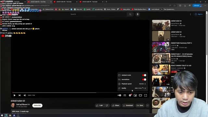Skip to the next video
This screenshot has width=208, height=117.
[19, 95]
